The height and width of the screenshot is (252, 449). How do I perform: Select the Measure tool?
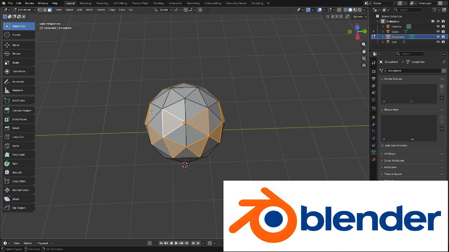[19, 90]
